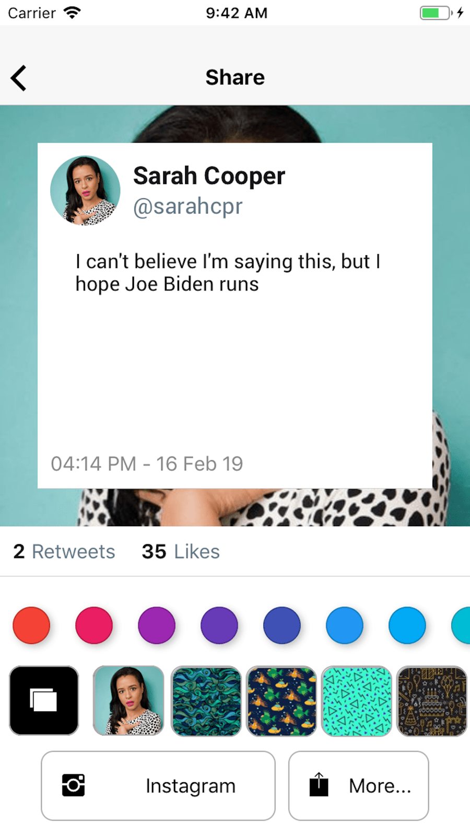Viewport: 470px width, 836px height.
Task: Tap the back arrow icon
Action: click(x=19, y=78)
